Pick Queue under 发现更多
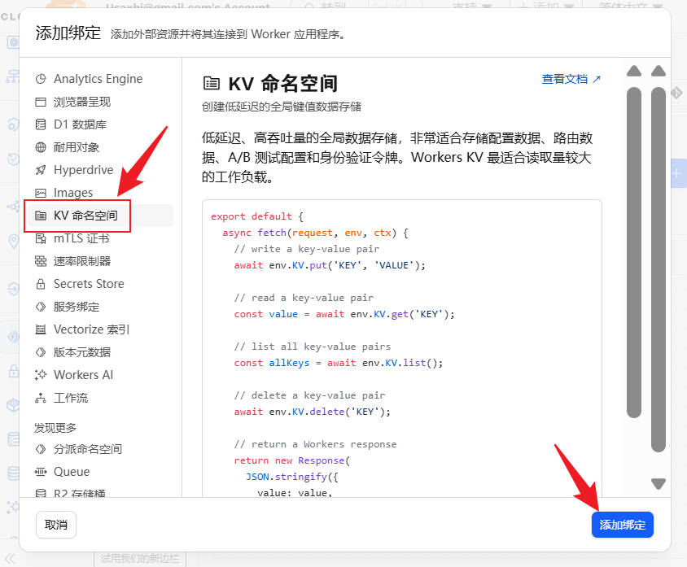 click(71, 472)
